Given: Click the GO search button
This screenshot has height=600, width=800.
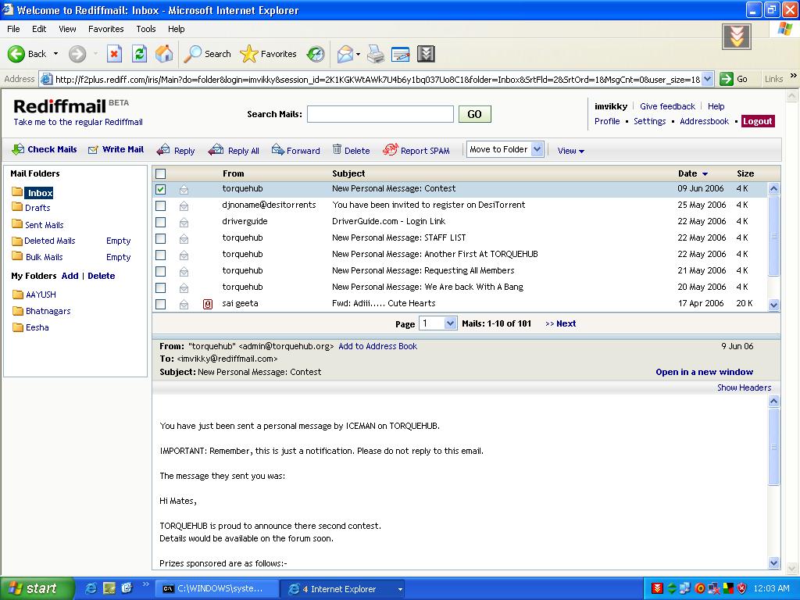Looking at the screenshot, I should pyautogui.click(x=474, y=114).
